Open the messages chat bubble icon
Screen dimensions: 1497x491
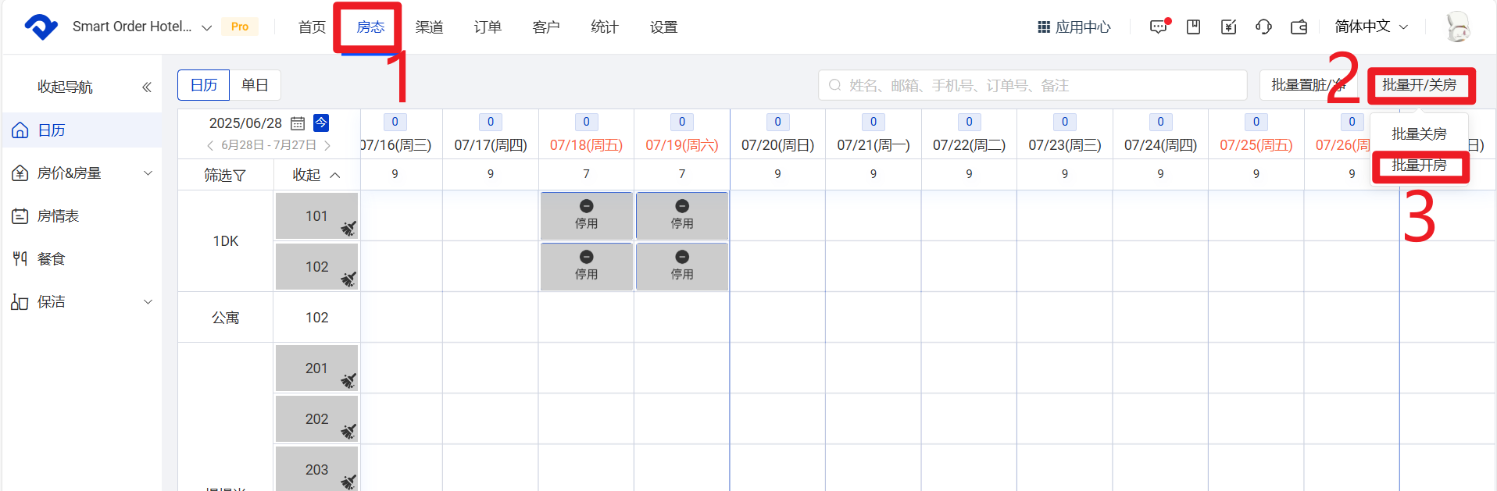[x=1158, y=27]
